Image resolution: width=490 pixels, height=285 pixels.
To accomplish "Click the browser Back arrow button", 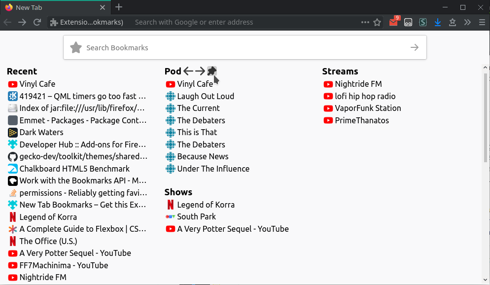I will 7,22.
